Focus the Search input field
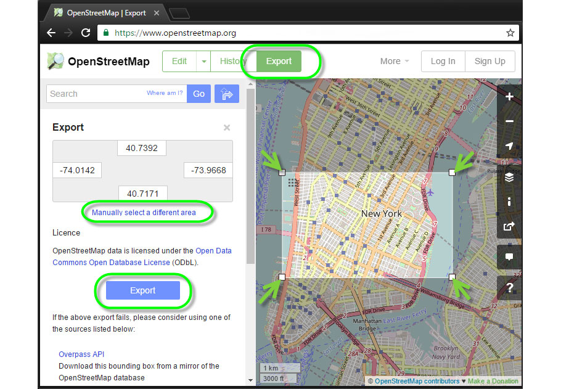Screen dimensions: 561x389 click(x=117, y=94)
